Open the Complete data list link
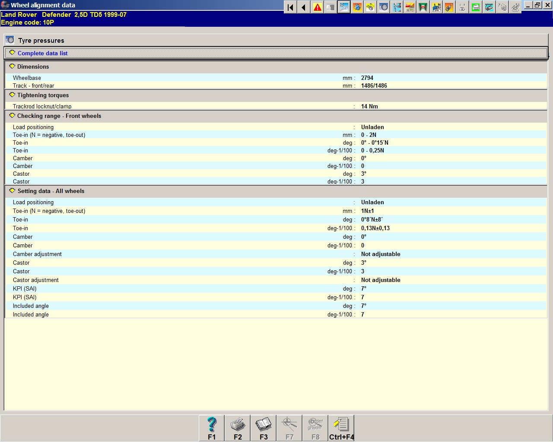553x443 pixels. coord(42,53)
